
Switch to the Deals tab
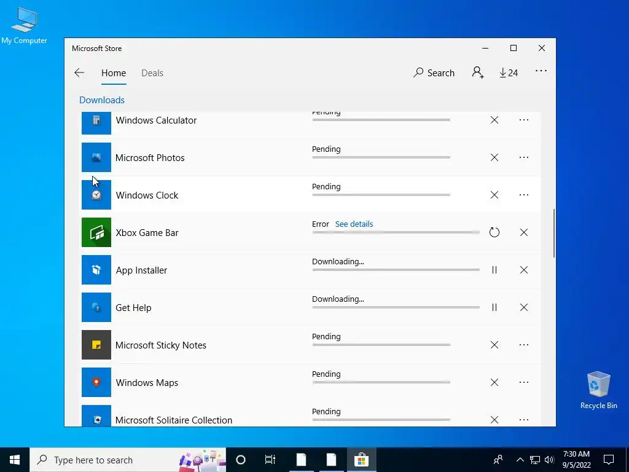click(x=152, y=73)
